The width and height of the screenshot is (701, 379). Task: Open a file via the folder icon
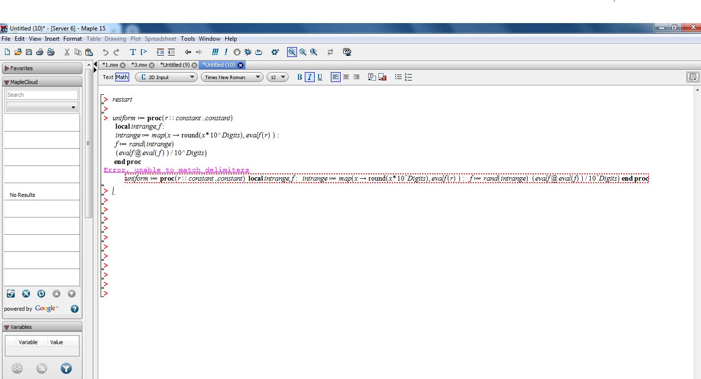18,52
